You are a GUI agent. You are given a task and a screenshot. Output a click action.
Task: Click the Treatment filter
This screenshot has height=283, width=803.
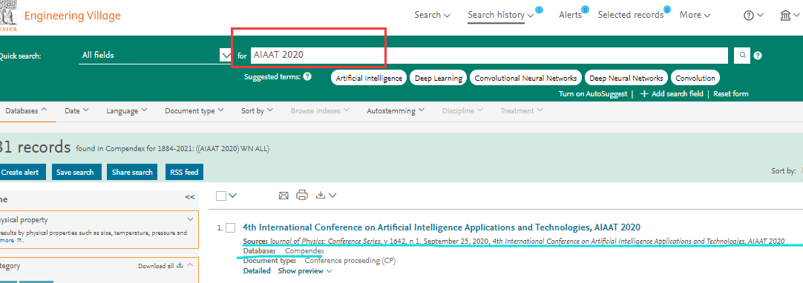click(x=521, y=111)
